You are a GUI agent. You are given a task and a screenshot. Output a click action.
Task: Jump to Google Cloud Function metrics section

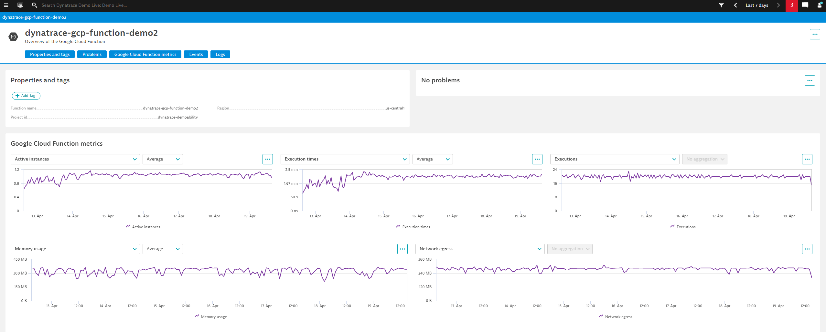(145, 54)
